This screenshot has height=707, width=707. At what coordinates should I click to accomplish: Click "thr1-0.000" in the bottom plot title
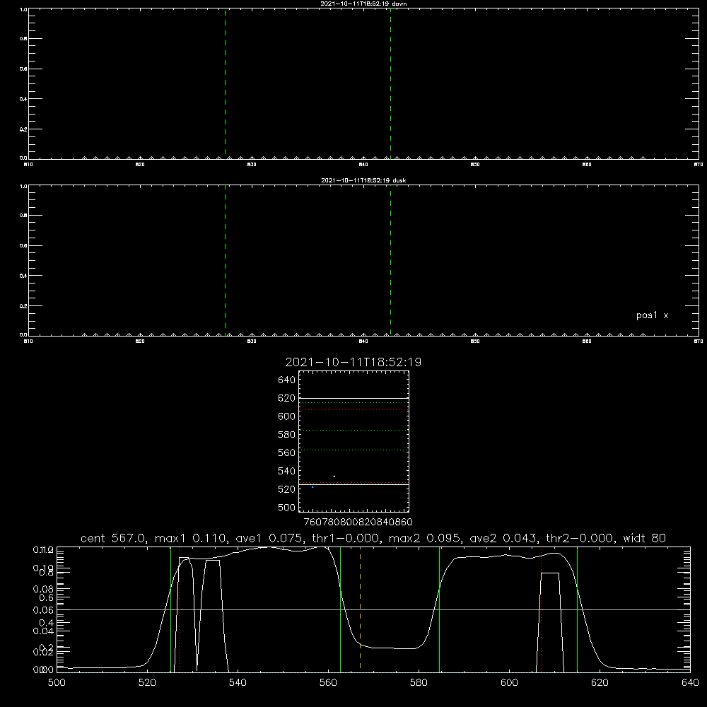tap(346, 538)
